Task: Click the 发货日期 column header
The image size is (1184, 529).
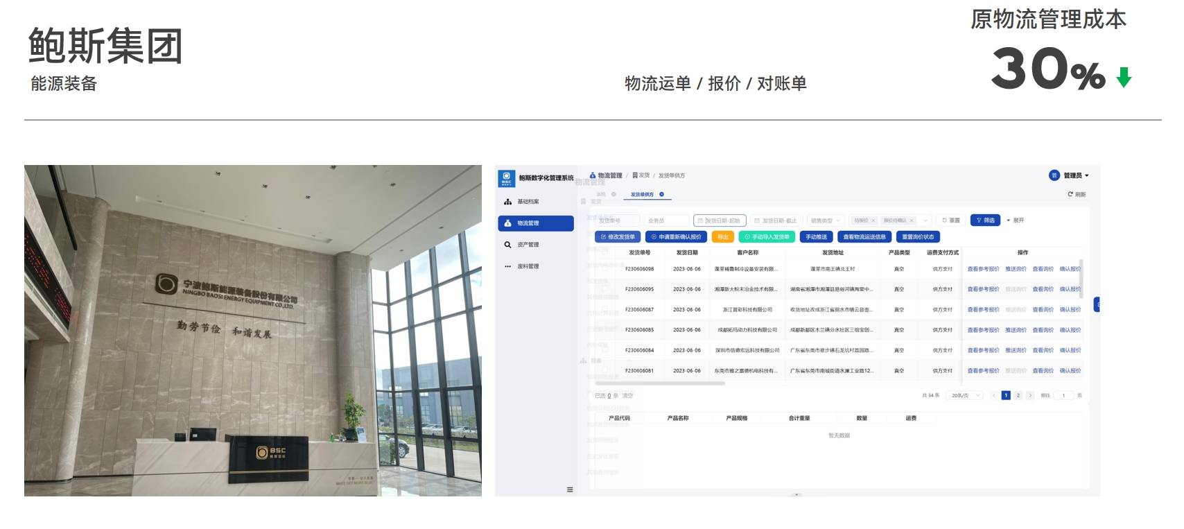Action: 687,252
